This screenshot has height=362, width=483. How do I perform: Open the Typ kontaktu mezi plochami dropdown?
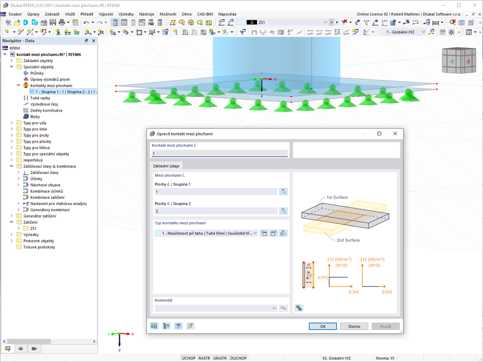(x=255, y=233)
